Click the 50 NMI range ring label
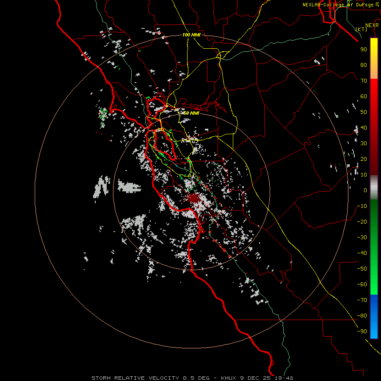The height and width of the screenshot is (381, 381). 191,113
